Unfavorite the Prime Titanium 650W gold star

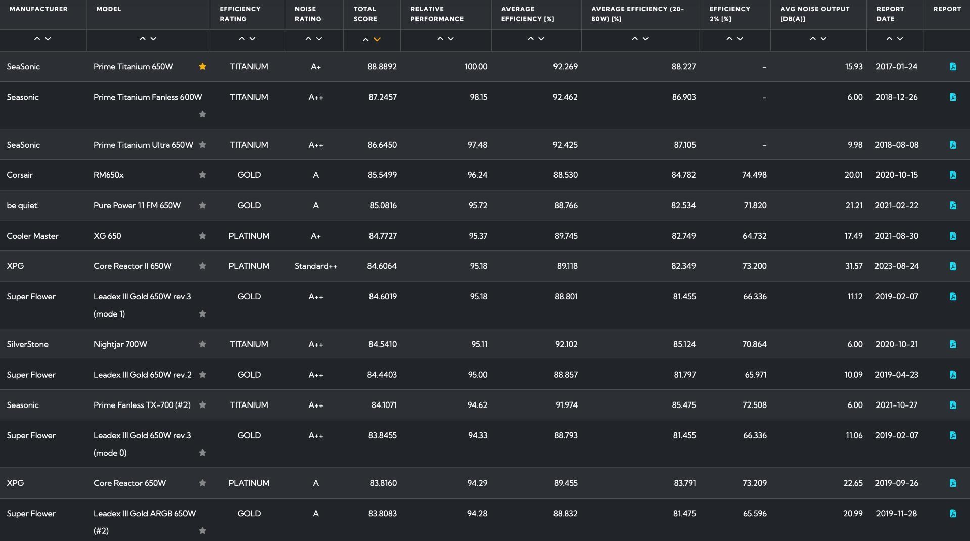coord(202,66)
